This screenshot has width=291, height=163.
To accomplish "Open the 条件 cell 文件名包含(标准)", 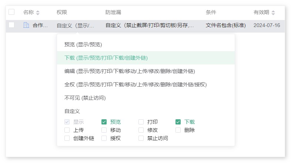I will pos(225,26).
